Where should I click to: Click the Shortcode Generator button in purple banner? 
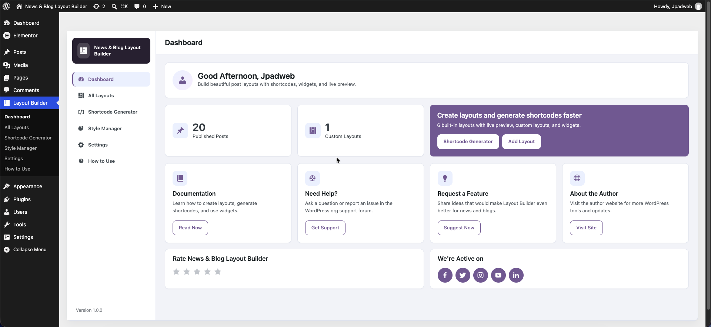click(x=468, y=142)
